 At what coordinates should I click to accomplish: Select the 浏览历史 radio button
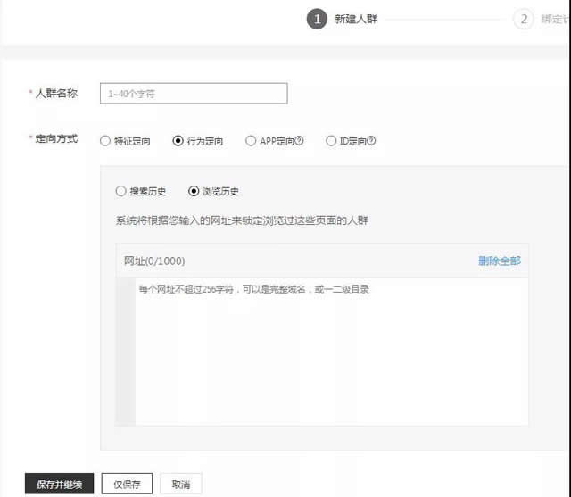pyautogui.click(x=194, y=191)
